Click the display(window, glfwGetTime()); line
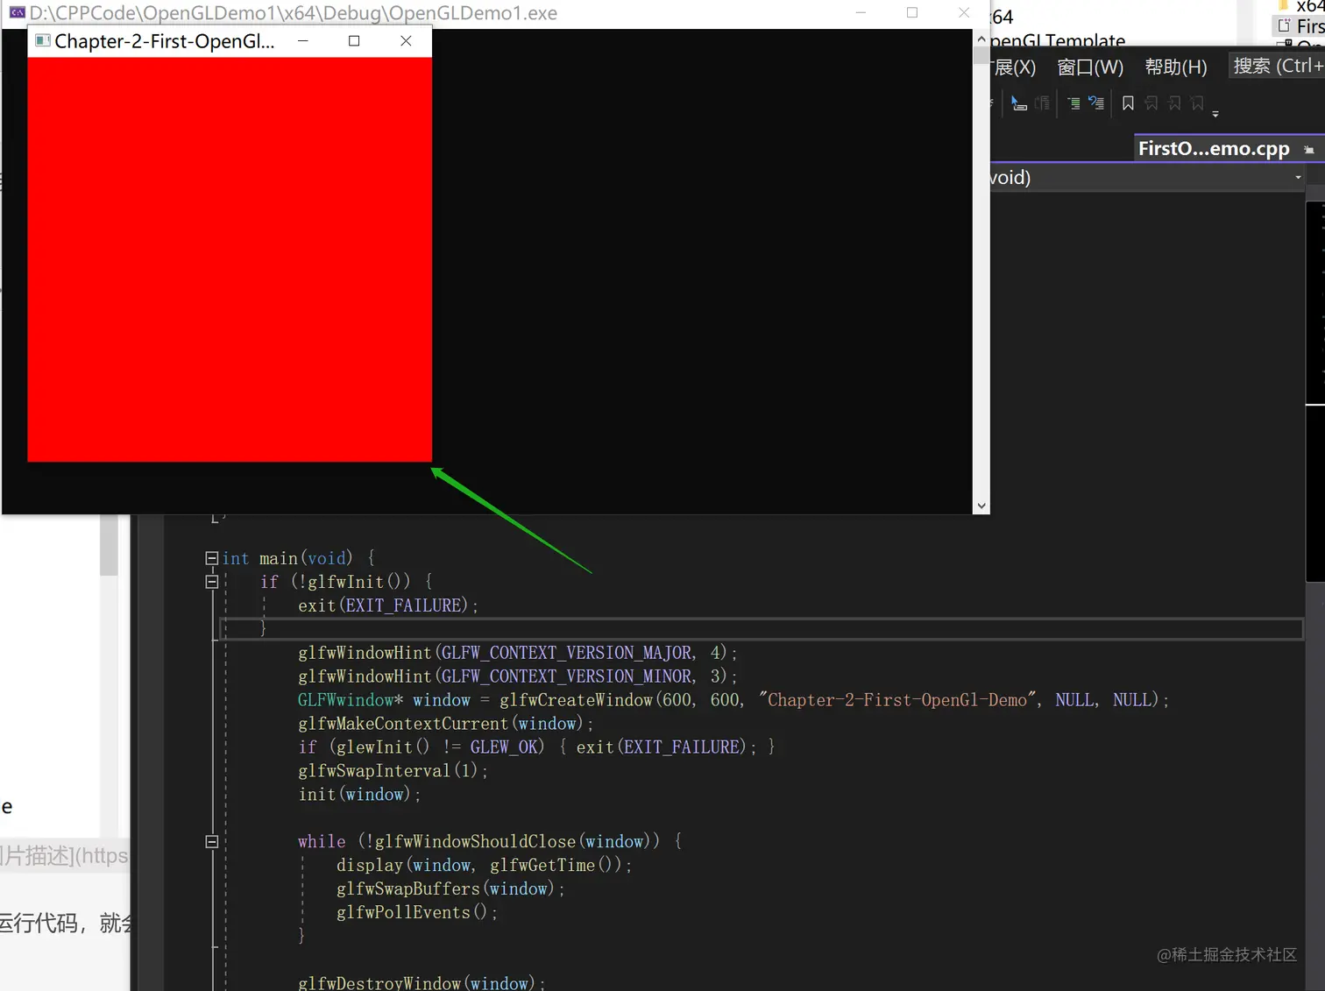The width and height of the screenshot is (1325, 991). pos(485,865)
